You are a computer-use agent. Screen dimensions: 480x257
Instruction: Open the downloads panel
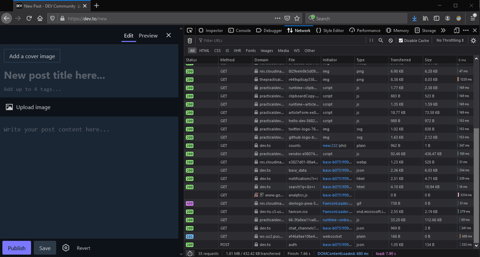[x=415, y=19]
